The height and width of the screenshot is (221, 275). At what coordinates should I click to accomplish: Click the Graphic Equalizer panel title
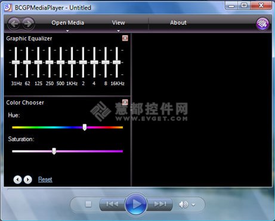coord(29,39)
